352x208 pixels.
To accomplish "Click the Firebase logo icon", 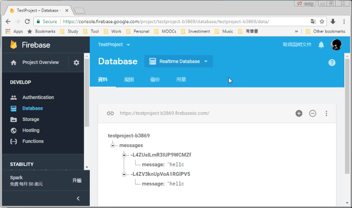I will [13, 45].
